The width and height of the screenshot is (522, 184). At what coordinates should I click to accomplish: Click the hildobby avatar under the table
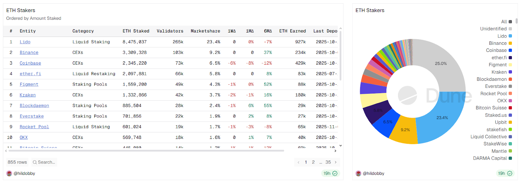pos(9,173)
